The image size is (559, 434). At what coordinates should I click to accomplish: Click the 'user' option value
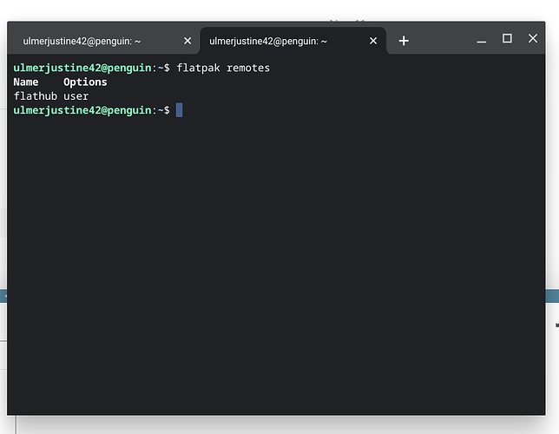click(76, 96)
